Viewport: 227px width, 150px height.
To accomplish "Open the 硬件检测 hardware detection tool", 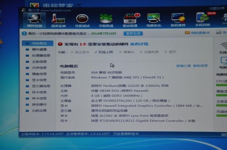I will pyautogui.click(x=34, y=20).
